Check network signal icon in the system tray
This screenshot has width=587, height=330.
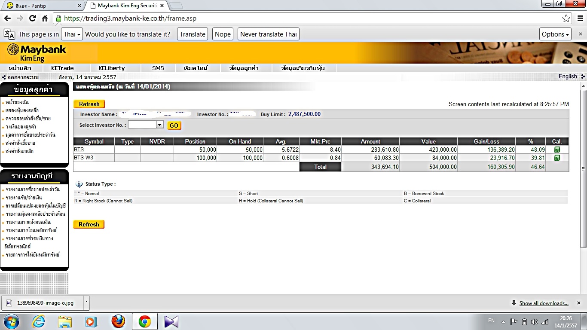(545, 322)
